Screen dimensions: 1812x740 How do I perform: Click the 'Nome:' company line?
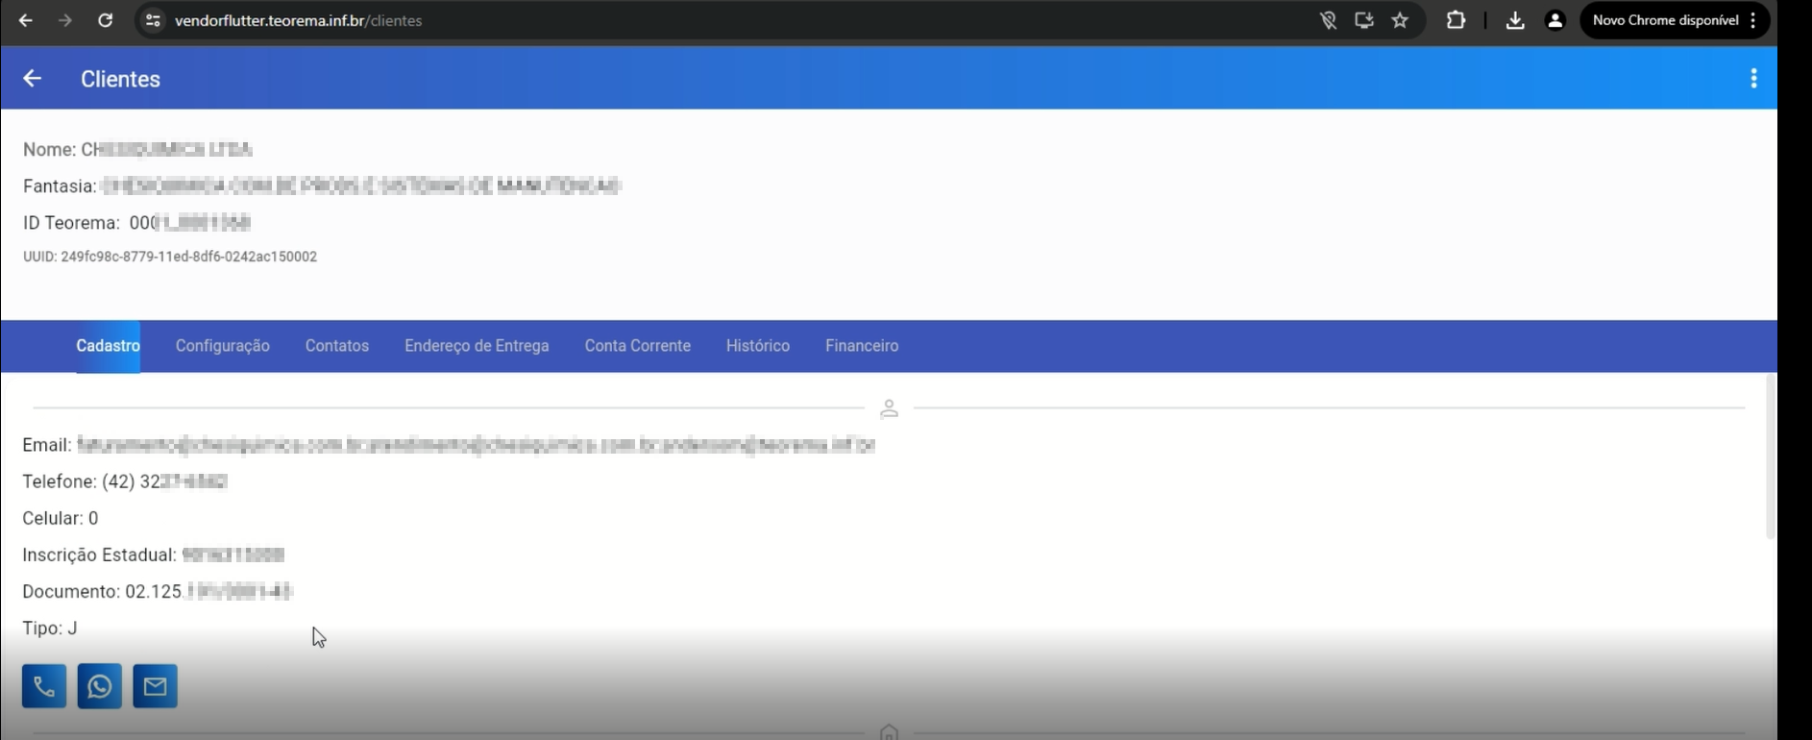[137, 149]
